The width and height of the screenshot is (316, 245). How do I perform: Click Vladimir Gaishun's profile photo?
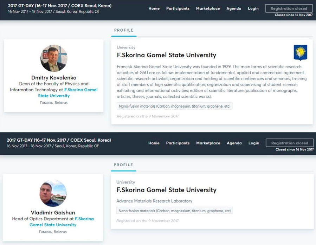(x=53, y=193)
